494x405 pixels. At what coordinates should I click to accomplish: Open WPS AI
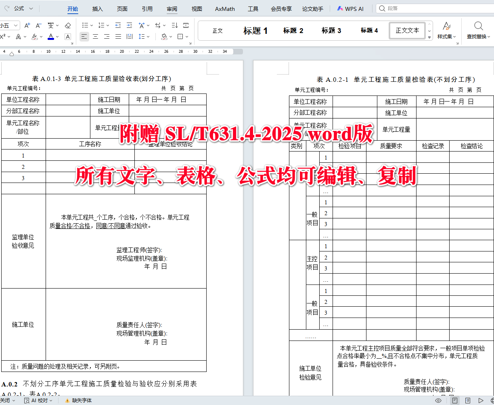350,9
